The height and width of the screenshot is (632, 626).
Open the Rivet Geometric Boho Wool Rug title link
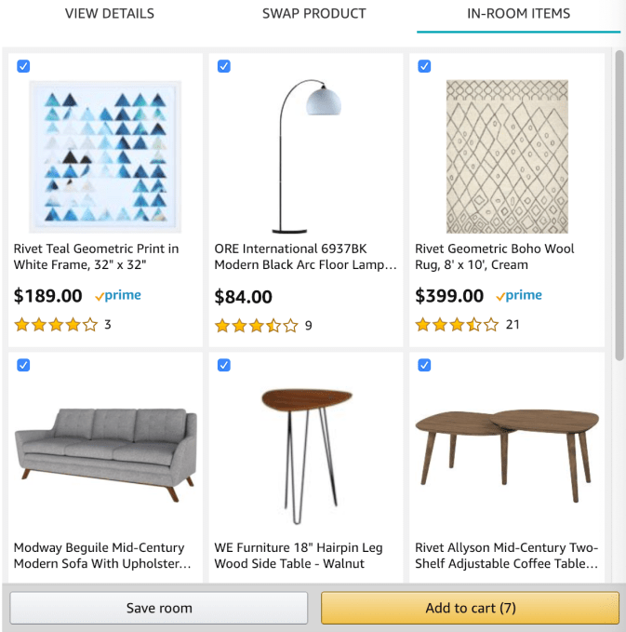pos(494,257)
